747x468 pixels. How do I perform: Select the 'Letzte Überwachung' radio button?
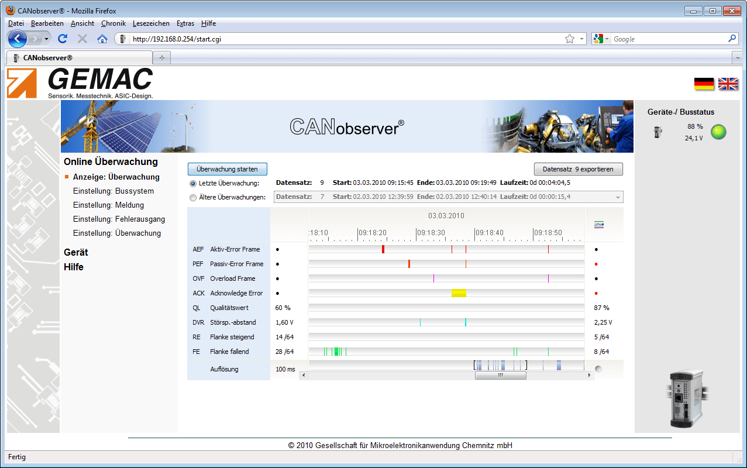193,183
